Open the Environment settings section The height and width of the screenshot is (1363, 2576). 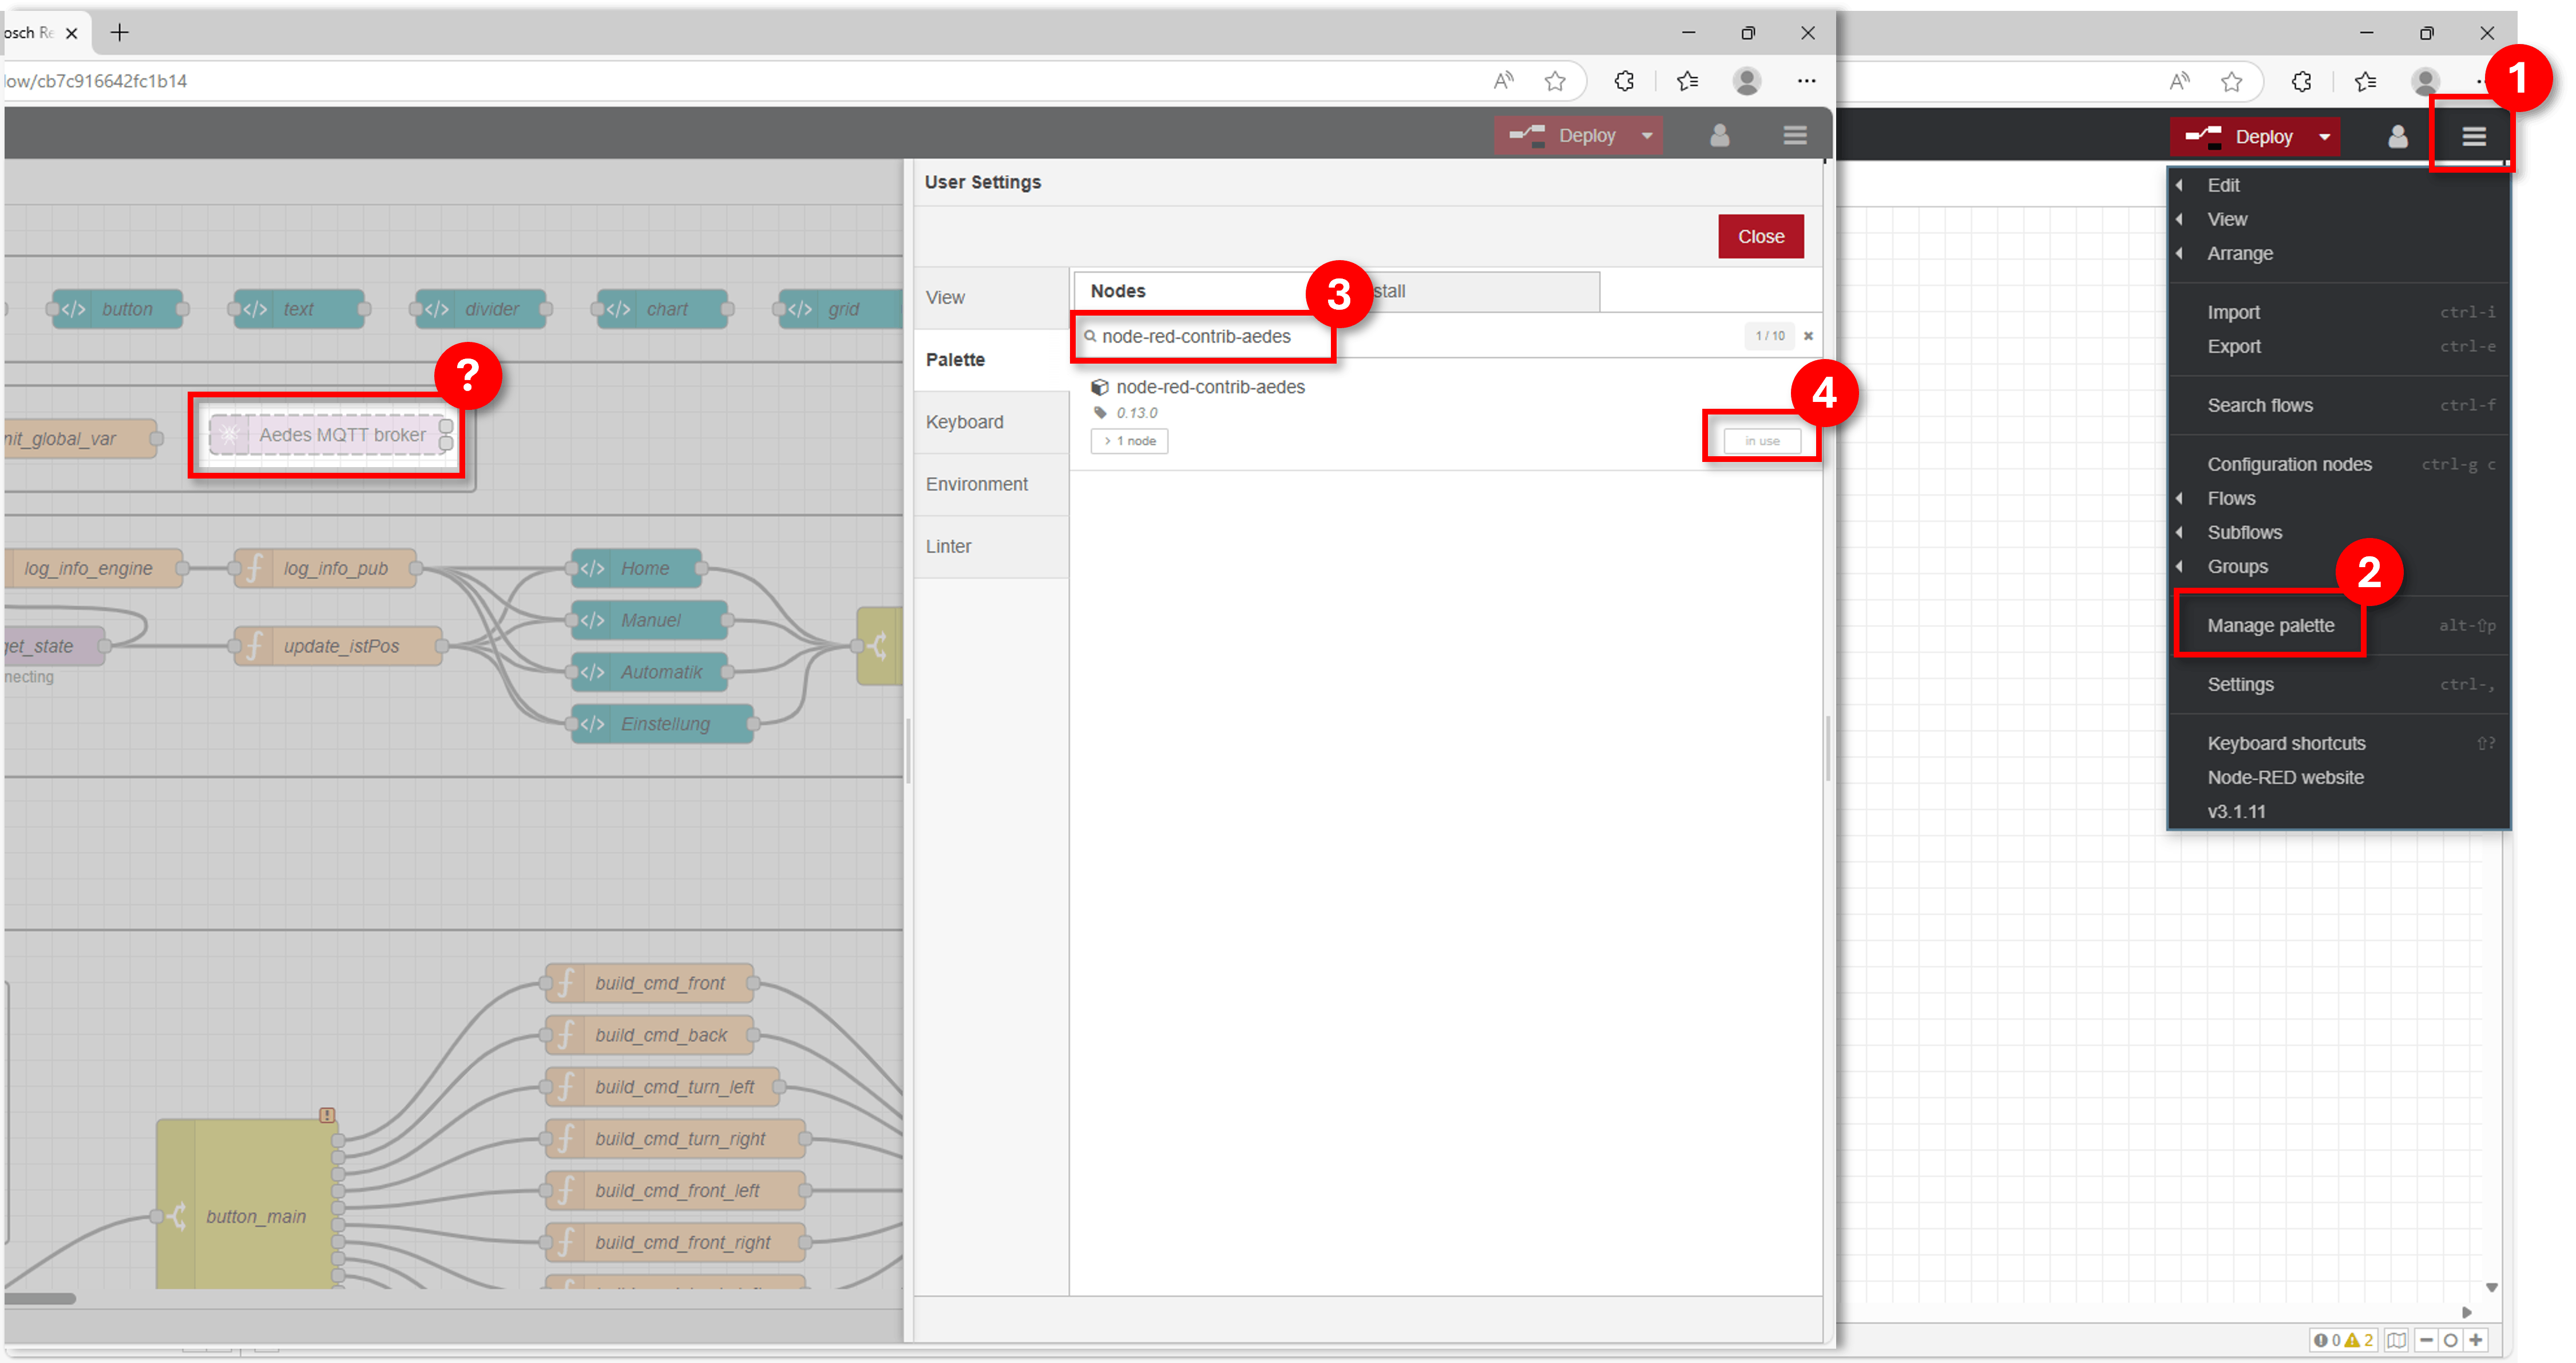click(991, 484)
